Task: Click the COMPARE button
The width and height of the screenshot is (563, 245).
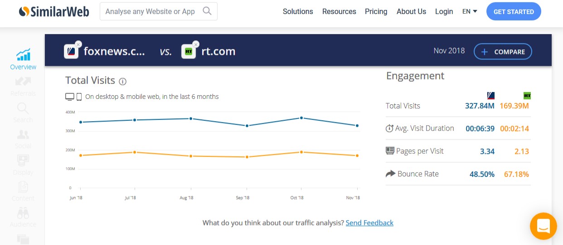Action: click(503, 52)
